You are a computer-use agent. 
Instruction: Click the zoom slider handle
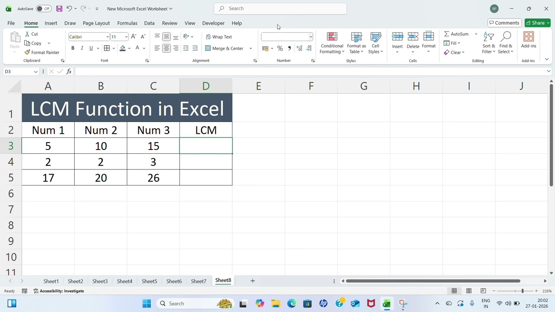[x=522, y=291]
